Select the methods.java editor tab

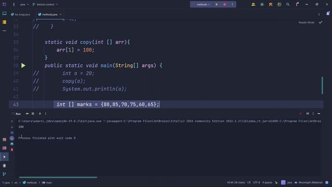click(x=50, y=15)
